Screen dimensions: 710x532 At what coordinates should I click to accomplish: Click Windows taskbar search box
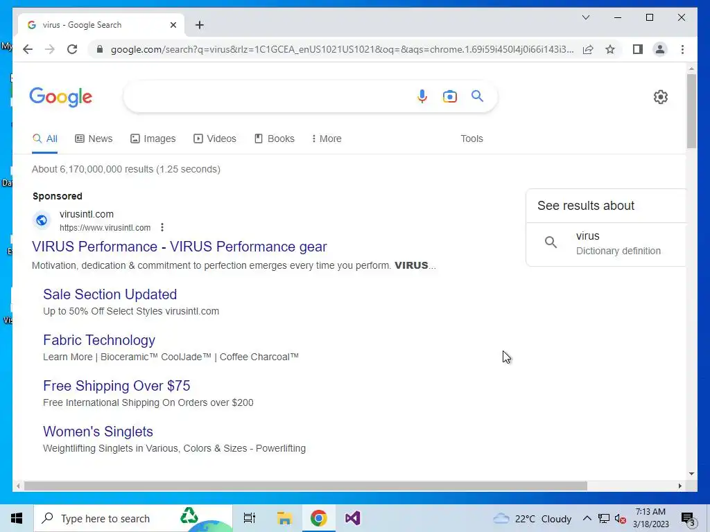pyautogui.click(x=134, y=518)
